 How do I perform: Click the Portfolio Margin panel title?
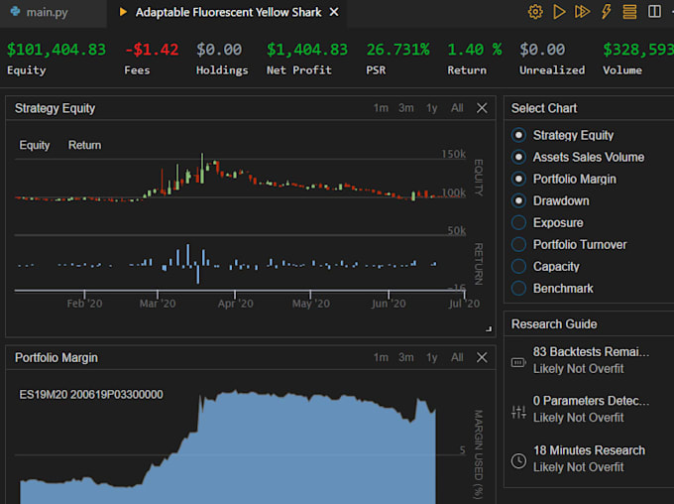coord(56,357)
